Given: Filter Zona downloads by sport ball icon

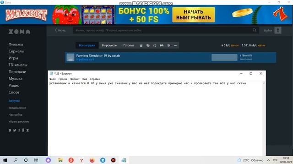Looking at the screenshot, I should click(168, 46).
